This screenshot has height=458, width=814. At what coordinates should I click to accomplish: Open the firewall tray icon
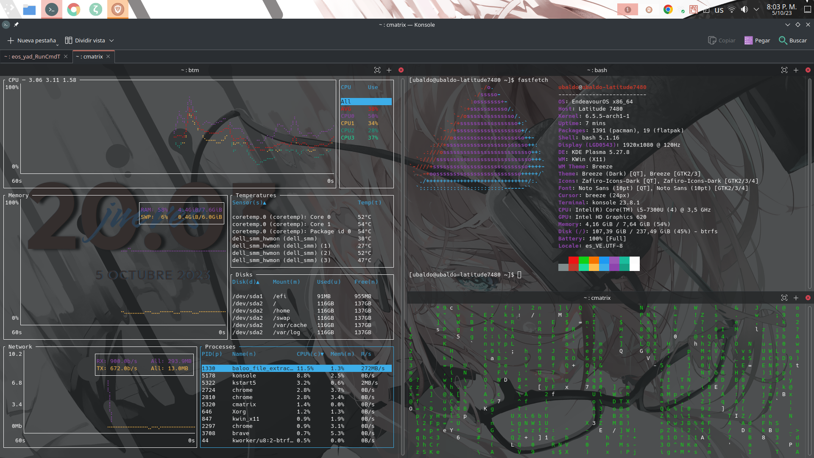pos(694,9)
